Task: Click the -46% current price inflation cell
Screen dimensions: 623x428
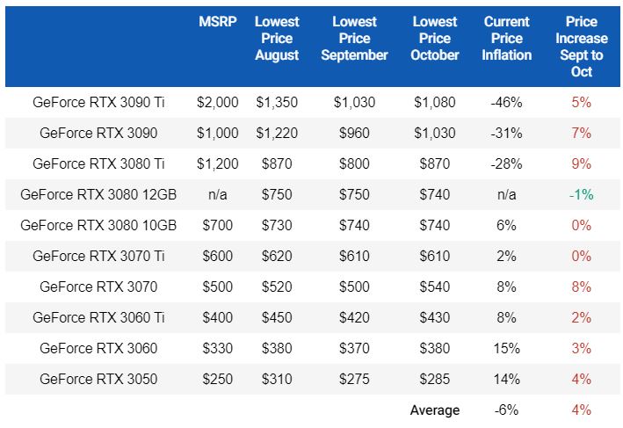Action: 507,102
